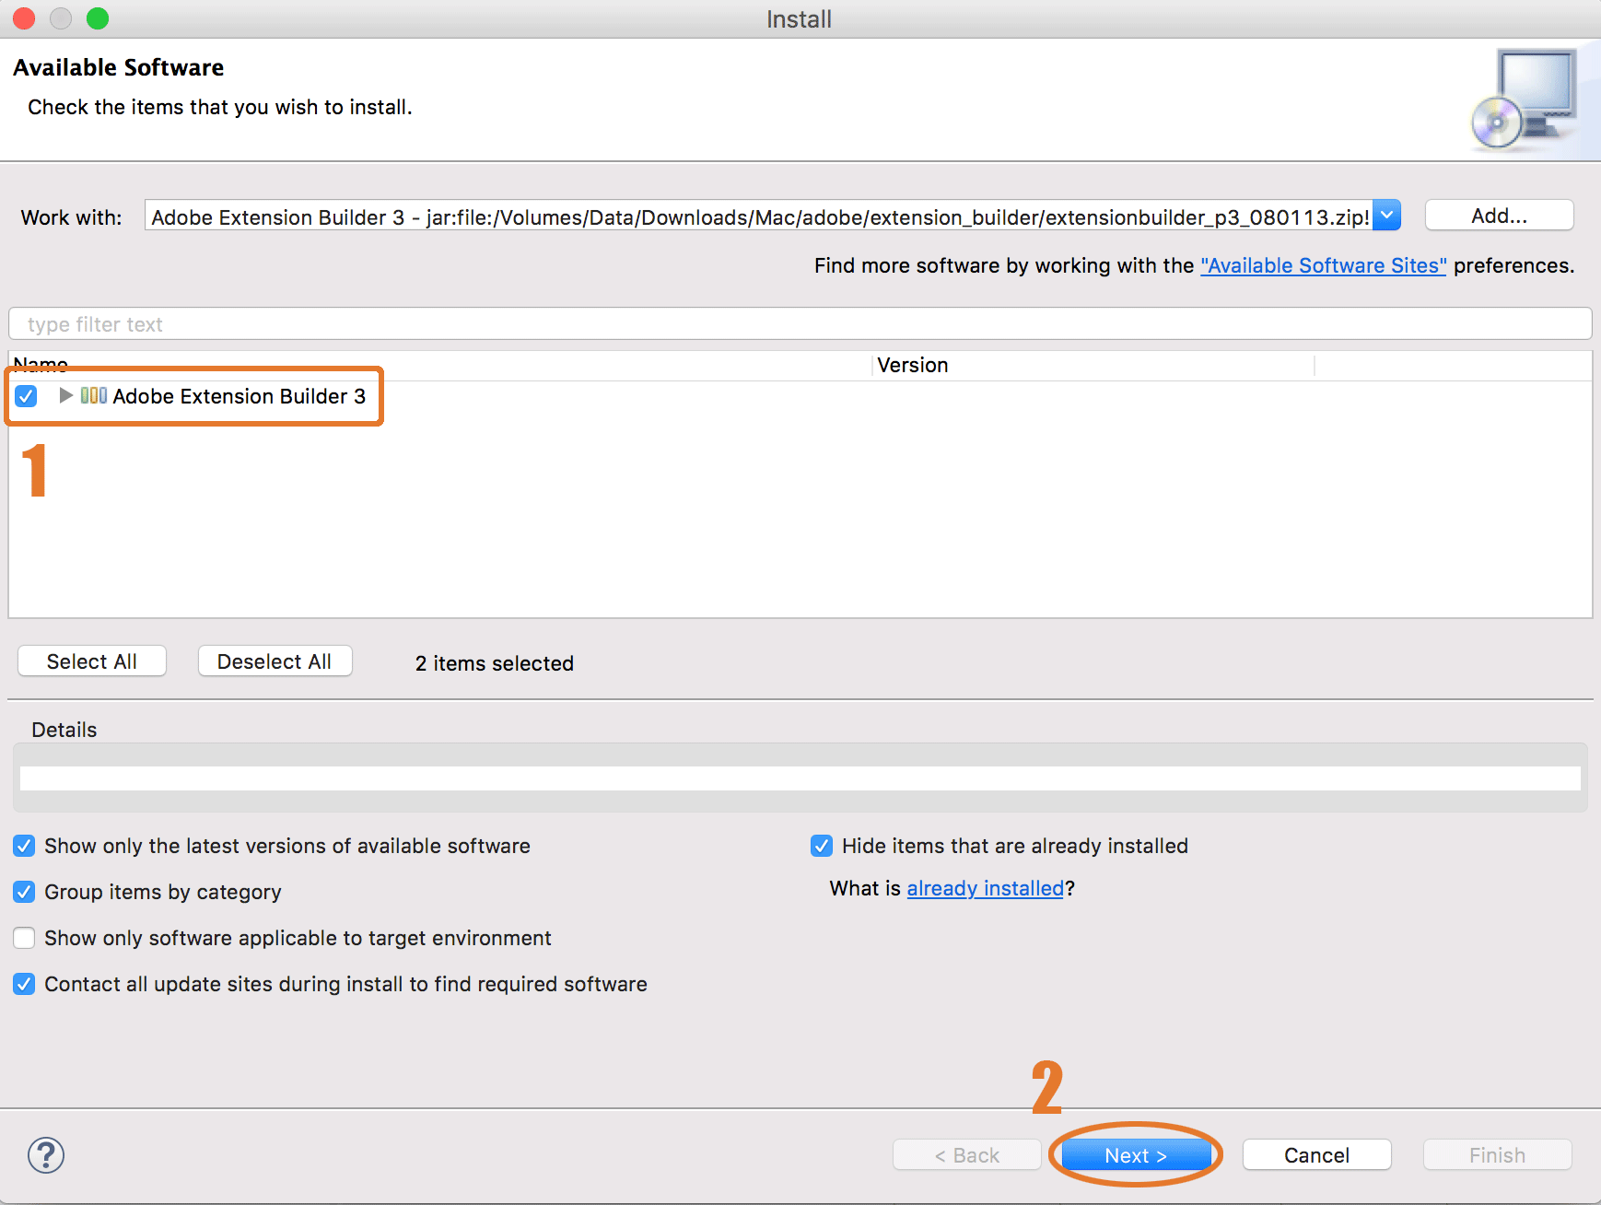Open the Available Software Sites link
The image size is (1601, 1205).
click(x=1324, y=265)
